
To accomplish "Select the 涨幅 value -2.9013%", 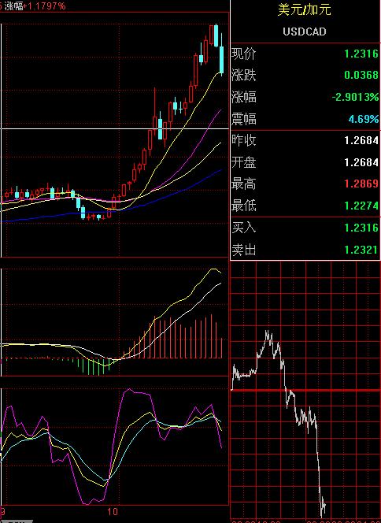I will tap(355, 97).
